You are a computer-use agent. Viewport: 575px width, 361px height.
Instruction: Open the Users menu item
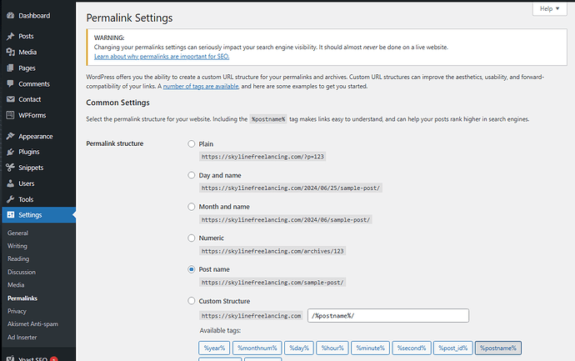26,183
